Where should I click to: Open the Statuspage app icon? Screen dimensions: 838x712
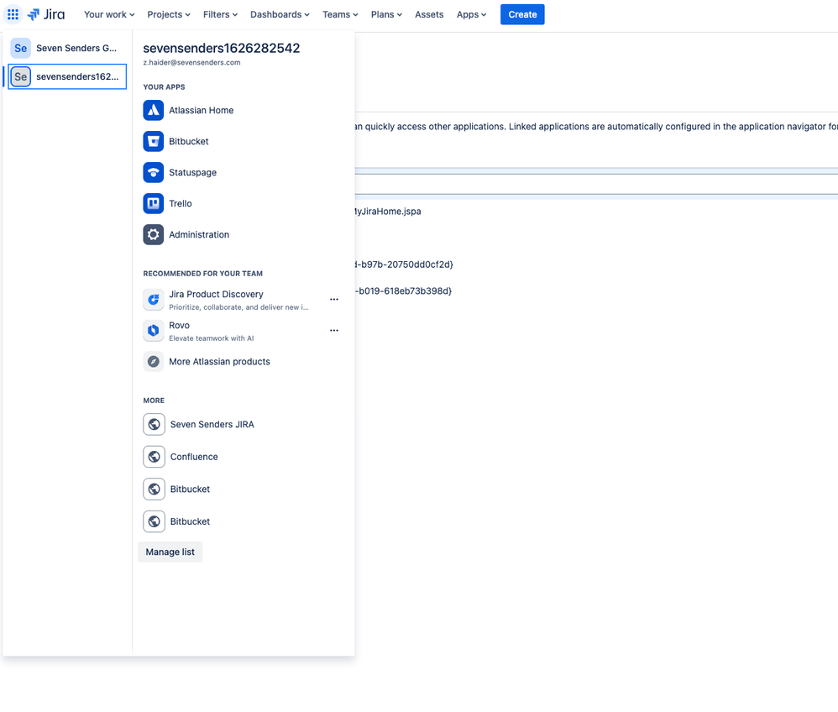tap(154, 172)
